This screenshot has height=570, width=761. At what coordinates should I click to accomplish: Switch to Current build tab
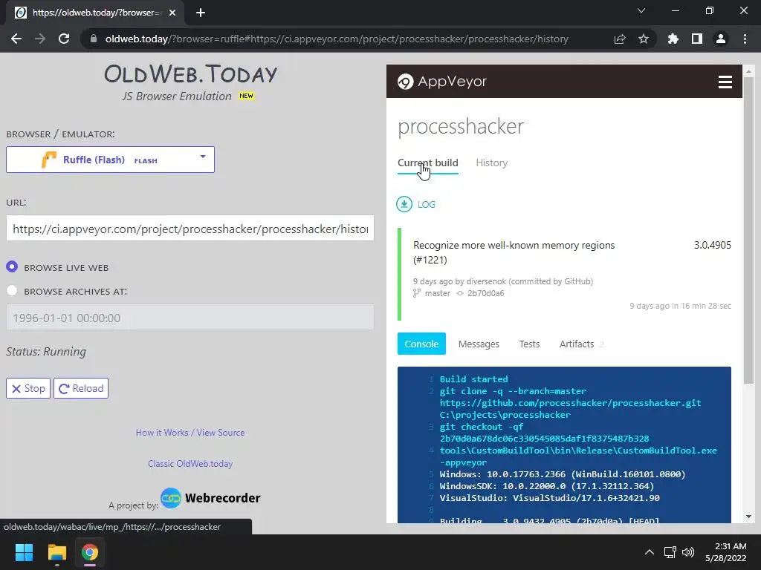[x=427, y=163]
